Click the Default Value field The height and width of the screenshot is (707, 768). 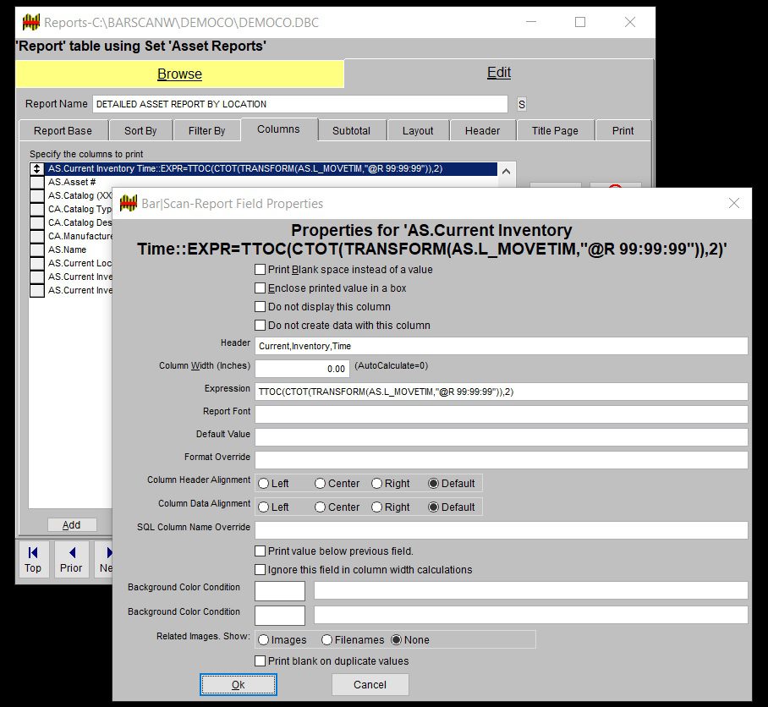click(501, 437)
